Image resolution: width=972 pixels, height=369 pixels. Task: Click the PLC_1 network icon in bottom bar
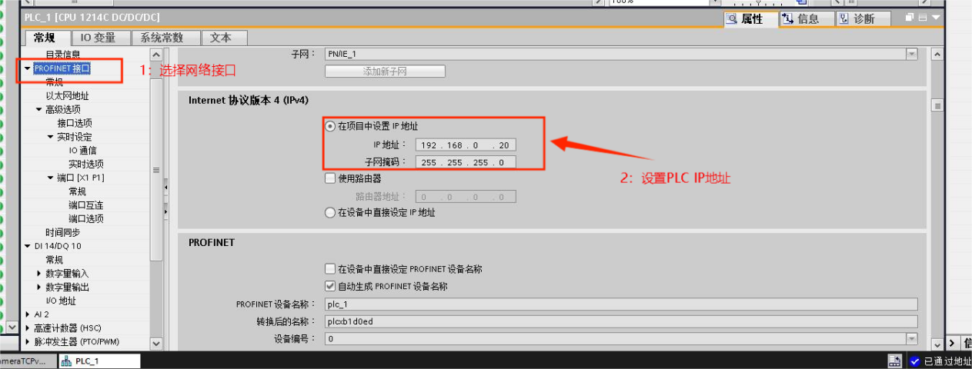(66, 361)
